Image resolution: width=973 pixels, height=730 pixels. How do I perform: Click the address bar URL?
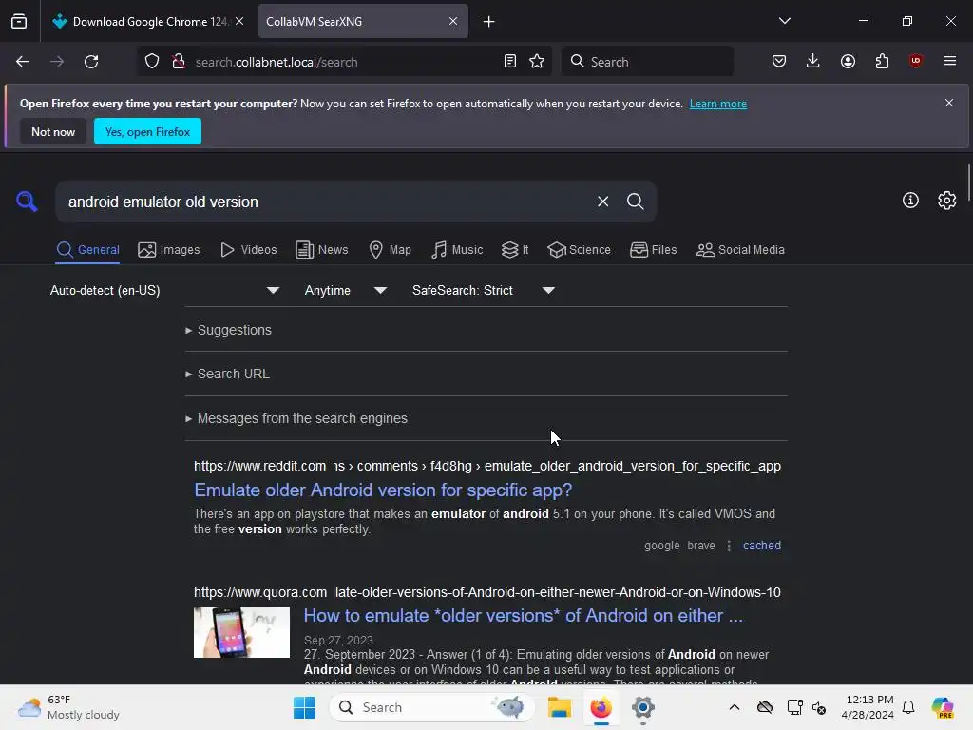(277, 62)
